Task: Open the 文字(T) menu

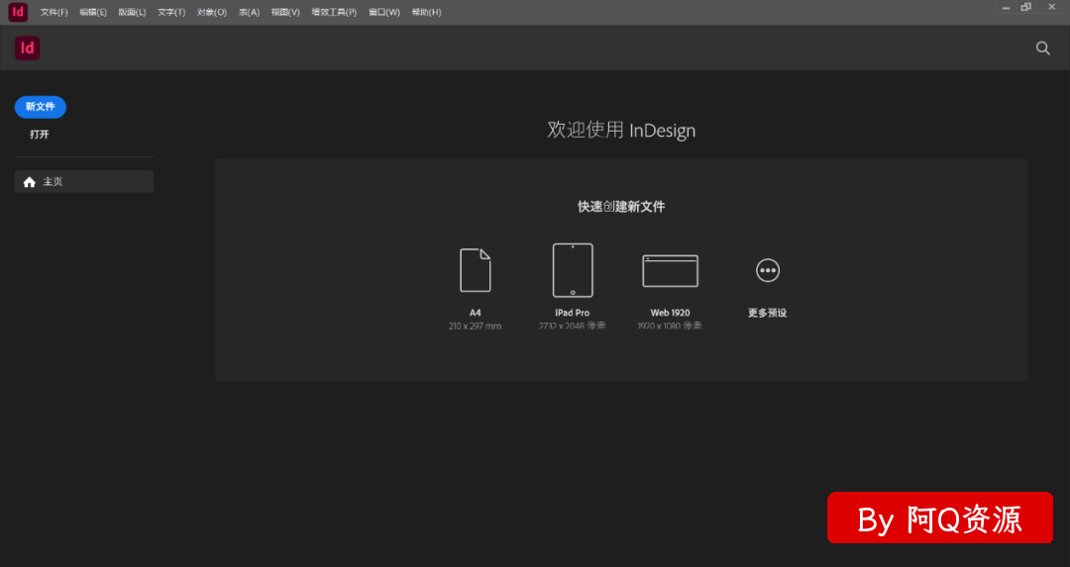Action: click(x=171, y=12)
